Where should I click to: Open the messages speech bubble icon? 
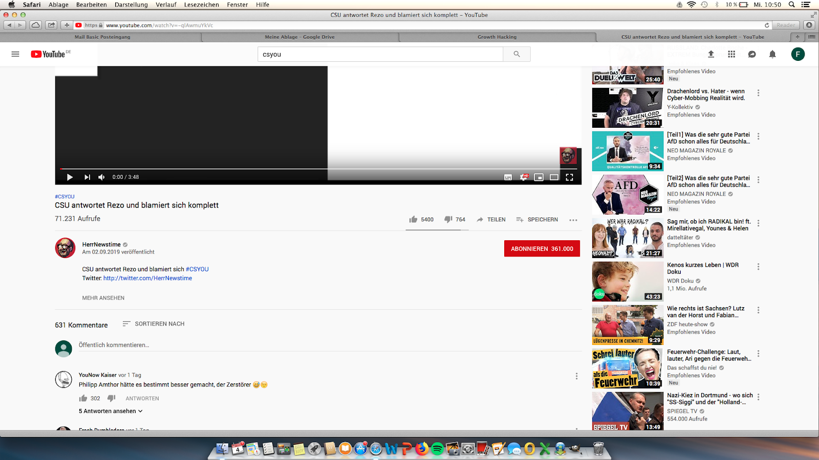pyautogui.click(x=752, y=54)
